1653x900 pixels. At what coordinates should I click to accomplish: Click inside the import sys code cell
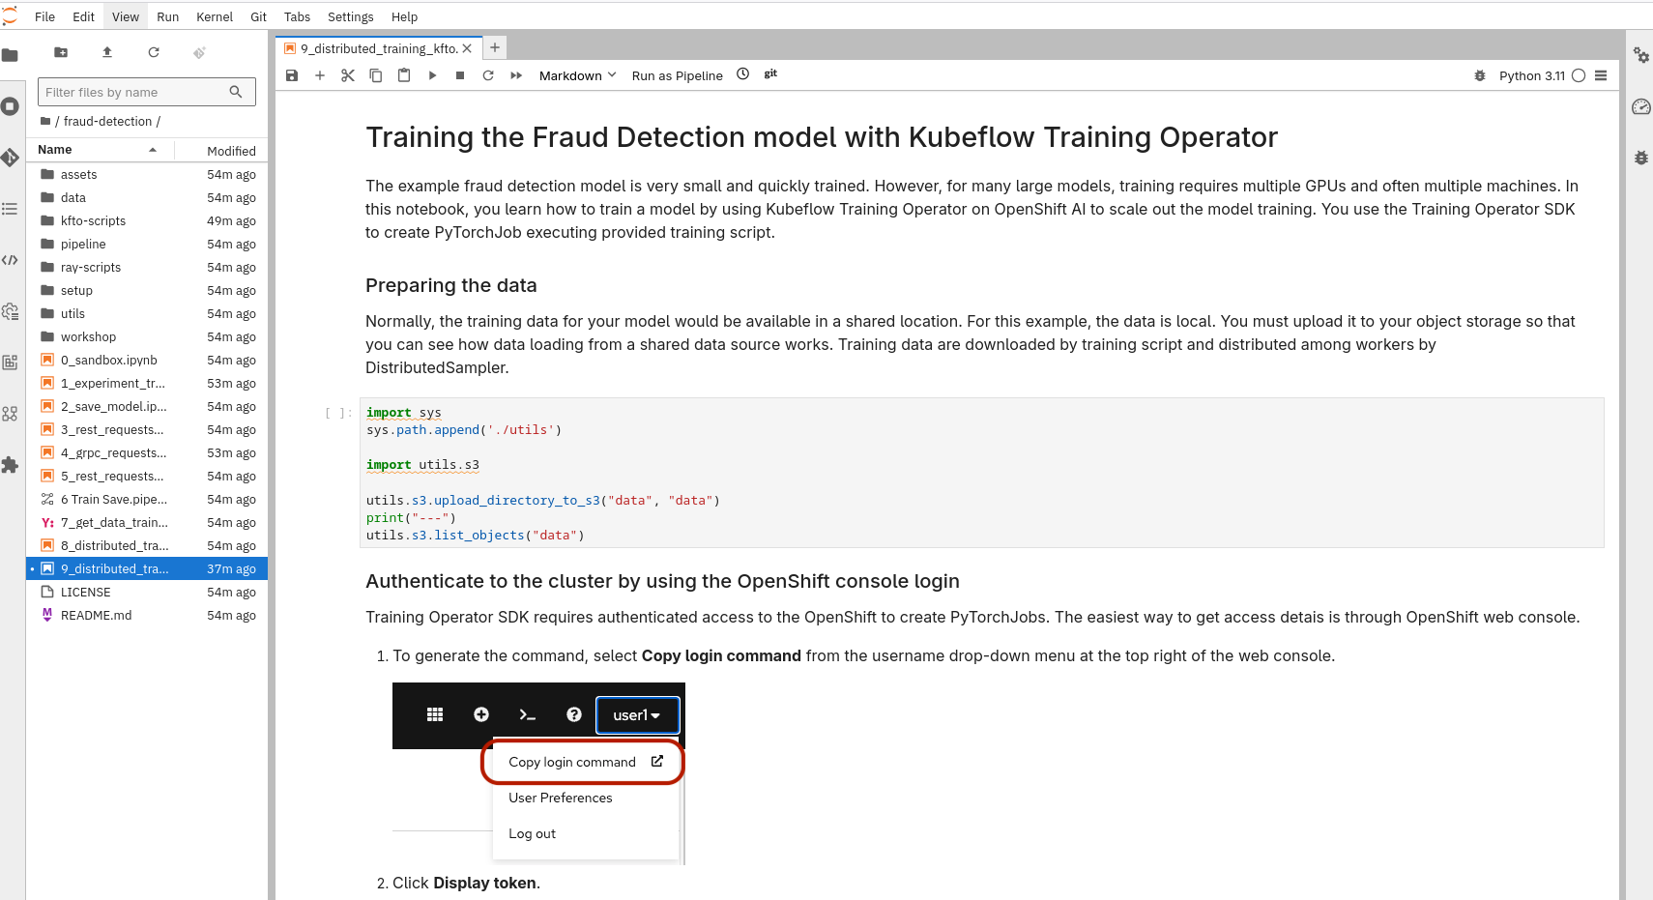[981, 474]
